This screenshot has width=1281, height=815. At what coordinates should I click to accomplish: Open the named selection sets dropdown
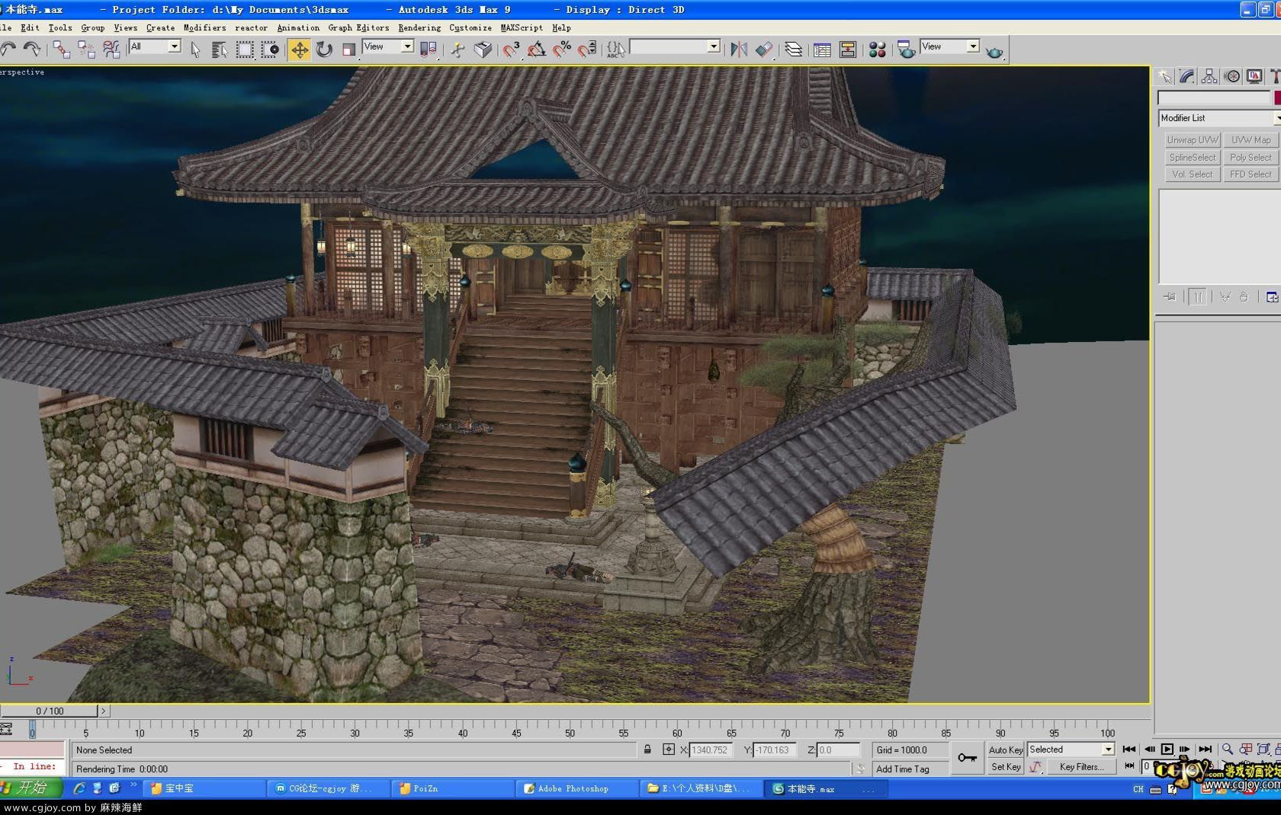pos(675,46)
